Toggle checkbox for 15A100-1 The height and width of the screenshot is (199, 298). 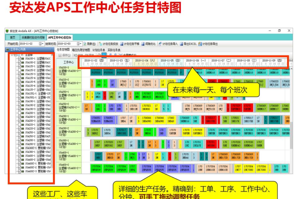[19, 58]
